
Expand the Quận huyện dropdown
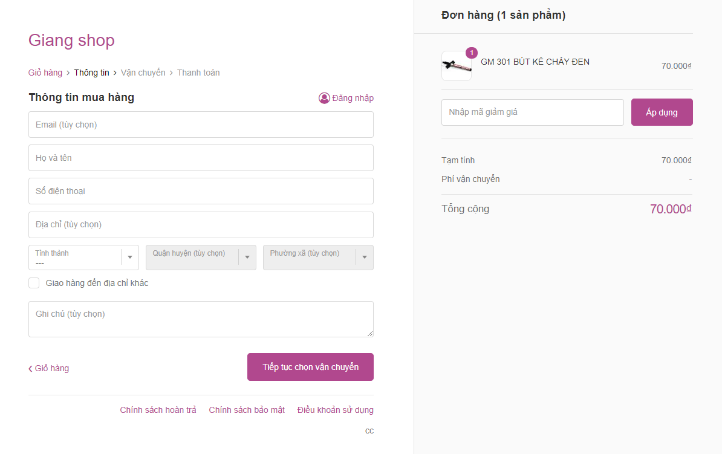click(201, 258)
